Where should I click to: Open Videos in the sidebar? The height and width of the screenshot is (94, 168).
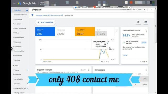point(17,33)
